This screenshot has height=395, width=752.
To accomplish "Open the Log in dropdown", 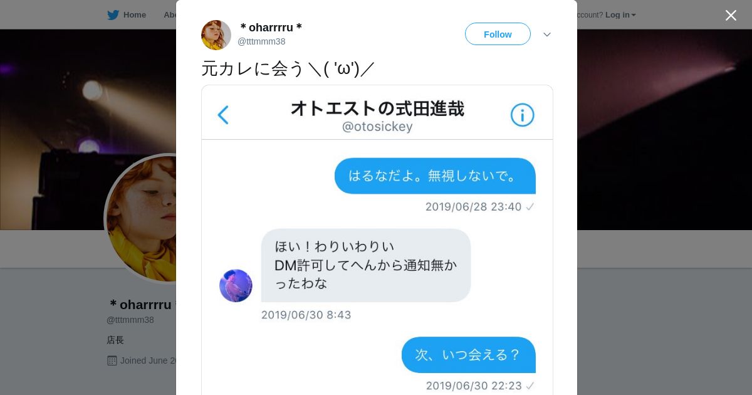I will click(620, 15).
